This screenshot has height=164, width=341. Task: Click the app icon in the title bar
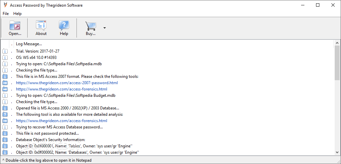5,5
